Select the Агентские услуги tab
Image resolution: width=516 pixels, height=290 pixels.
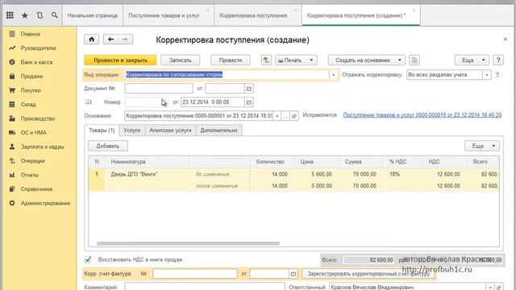point(170,130)
